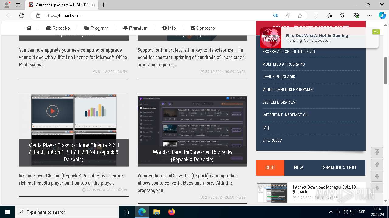Viewport: 389px width, 218px height.
Task: Open Miscellaneous Programs category
Action: point(287,89)
